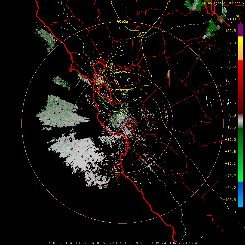Select the -16.5 velocity scale value
The width and height of the screenshot is (245, 245).
[x=231, y=127]
